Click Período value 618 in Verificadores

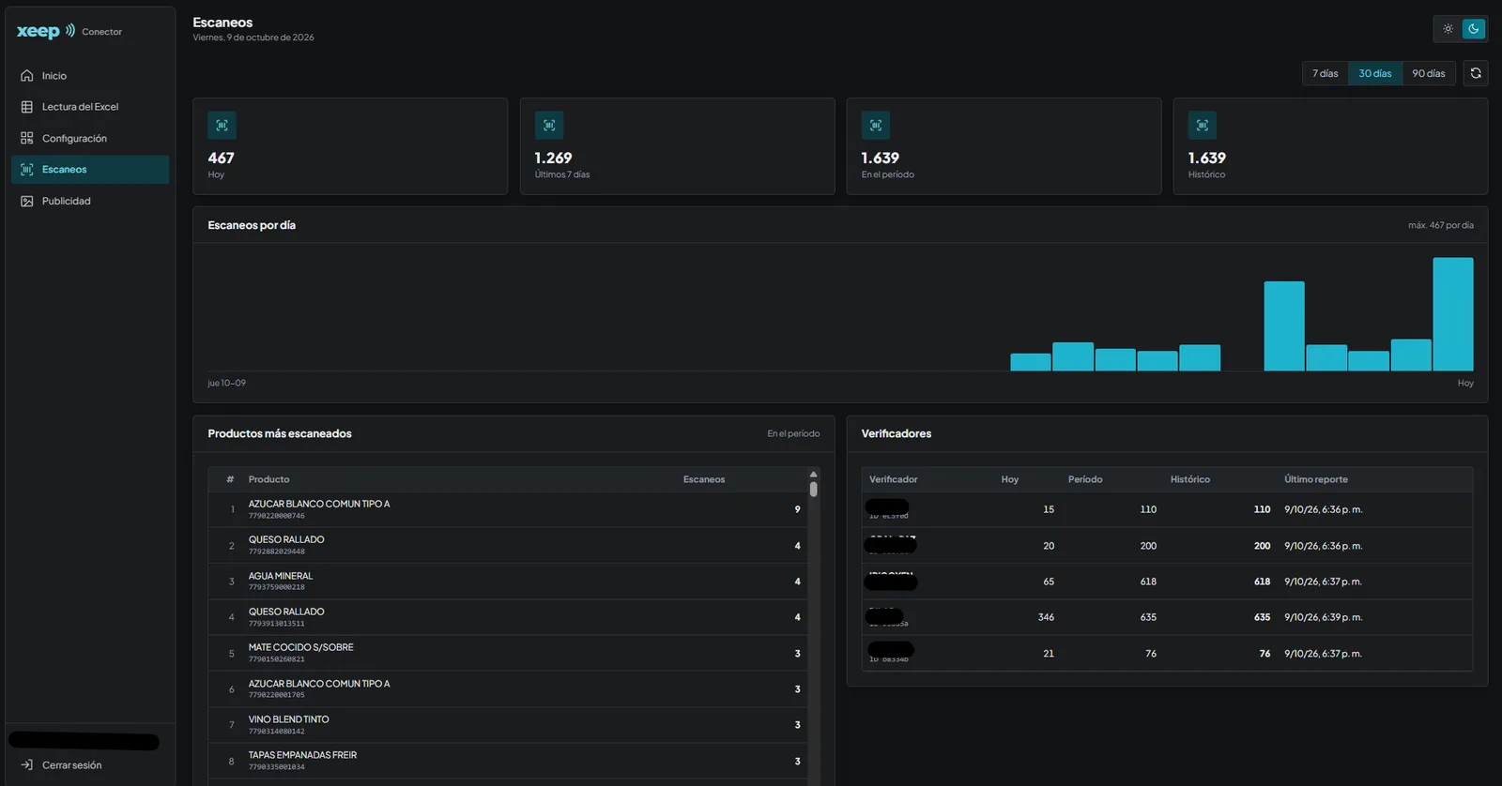point(1148,582)
